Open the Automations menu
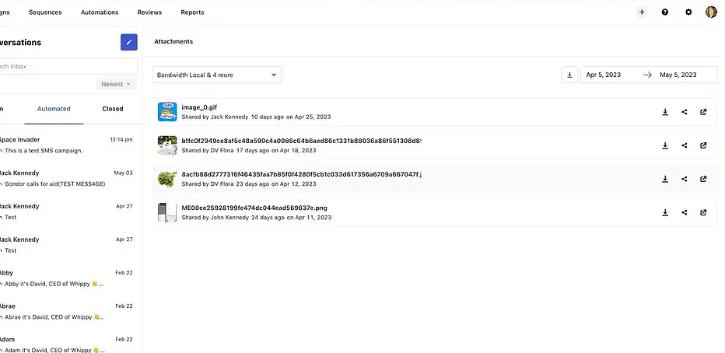725x353 pixels. [x=100, y=12]
